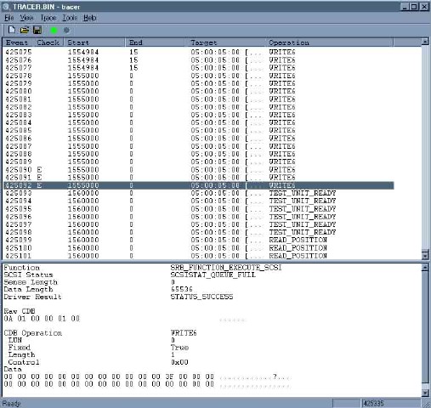Select READ_POSITION event row 425101
The image size is (431, 408).
[198, 256]
